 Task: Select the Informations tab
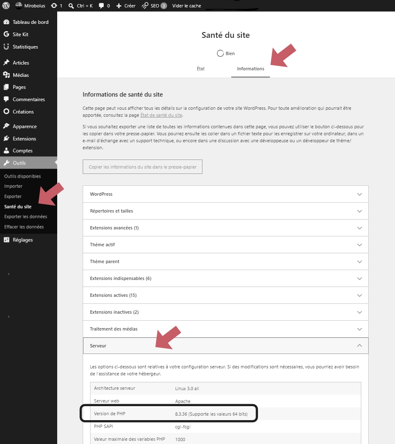251,69
